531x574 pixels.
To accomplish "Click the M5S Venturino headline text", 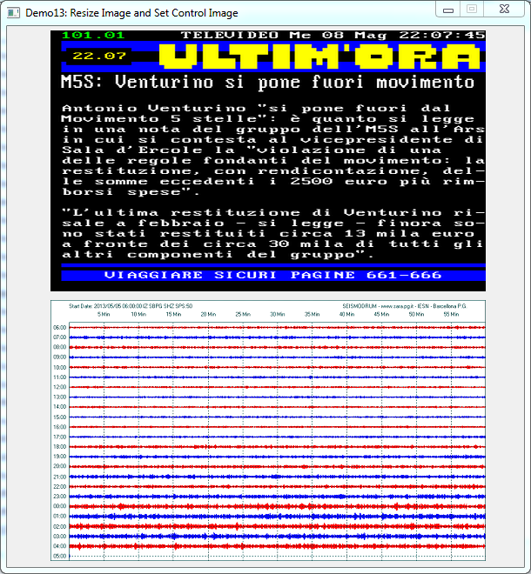I will coord(267,83).
